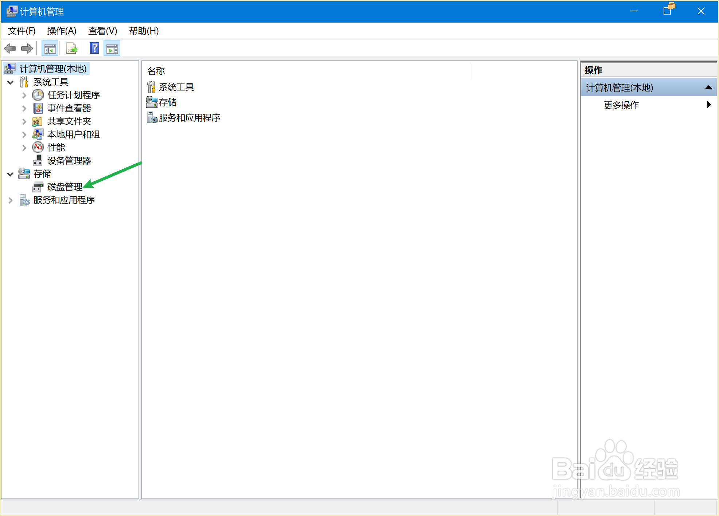Open Help via blue question mark icon
Viewport: 719px width, 516px height.
point(94,48)
